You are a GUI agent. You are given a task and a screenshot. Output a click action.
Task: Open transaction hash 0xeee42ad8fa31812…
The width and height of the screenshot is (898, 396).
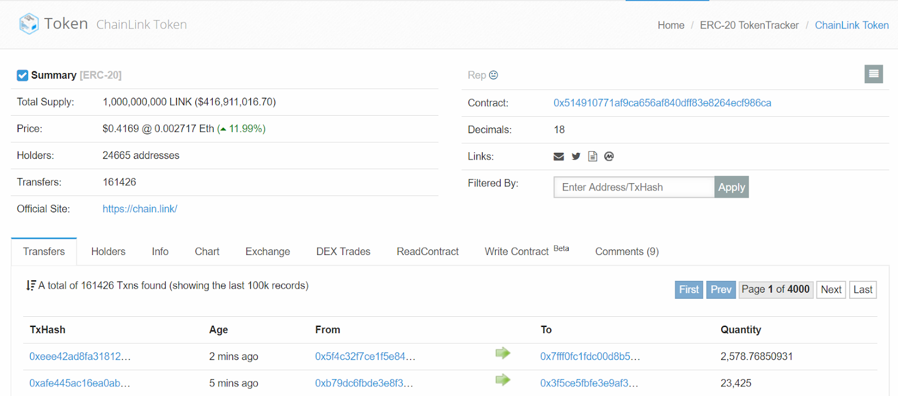80,357
